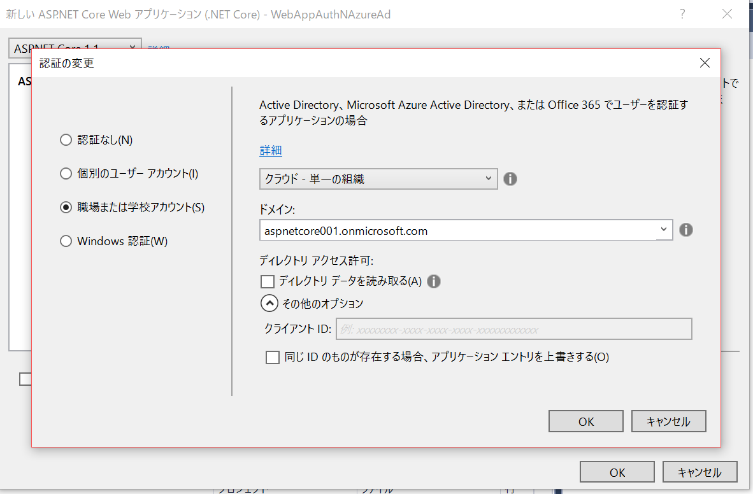The width and height of the screenshot is (753, 494).
Task: Enable overwrite application entry with same ID
Action: pyautogui.click(x=273, y=357)
